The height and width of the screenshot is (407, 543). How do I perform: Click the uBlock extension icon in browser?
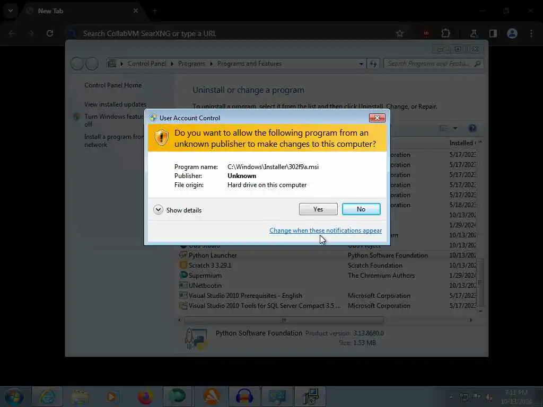pos(426,33)
